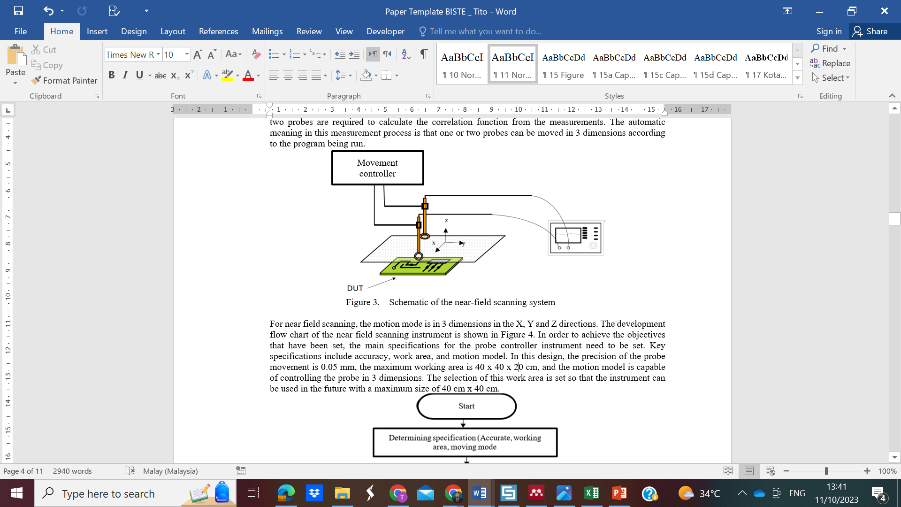This screenshot has height=507, width=901.
Task: Open the font name dropdown
Action: [x=158, y=54]
